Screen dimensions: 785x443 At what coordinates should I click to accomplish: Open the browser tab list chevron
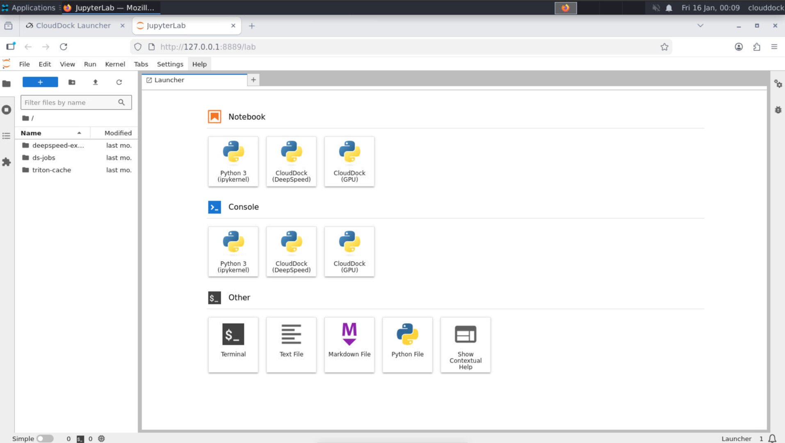pyautogui.click(x=700, y=25)
